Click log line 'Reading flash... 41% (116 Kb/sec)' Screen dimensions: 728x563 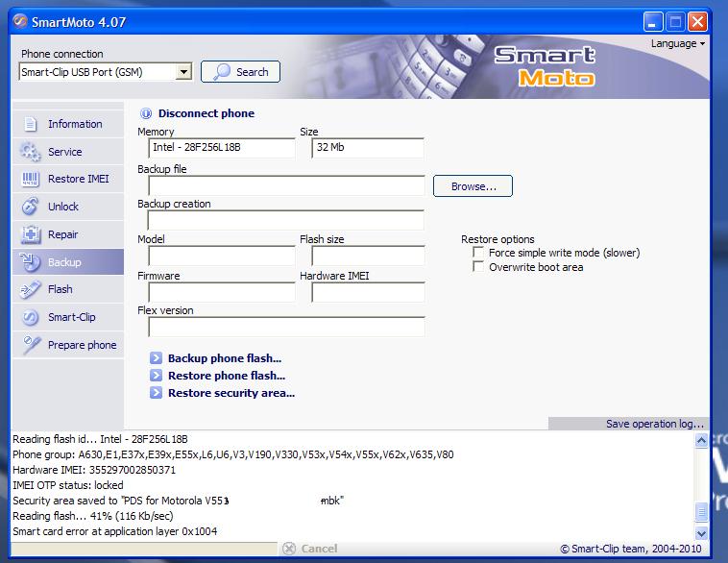pyautogui.click(x=93, y=516)
